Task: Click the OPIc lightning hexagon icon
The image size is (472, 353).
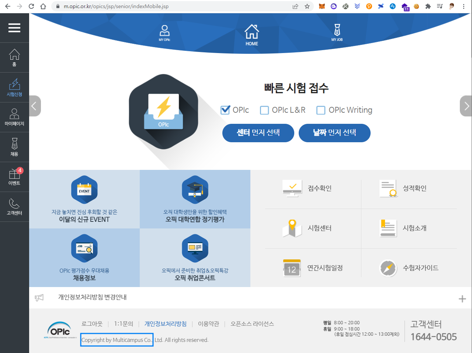Action: [163, 112]
